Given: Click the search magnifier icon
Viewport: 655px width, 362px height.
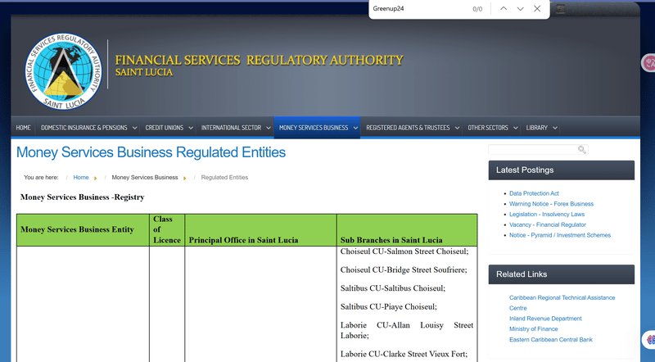Looking at the screenshot, I should point(582,150).
